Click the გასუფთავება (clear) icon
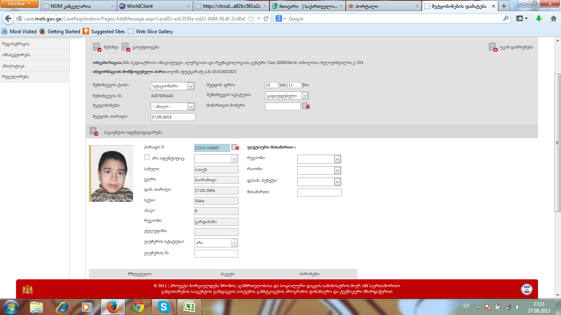The height and width of the screenshot is (315, 561). pyautogui.click(x=126, y=47)
